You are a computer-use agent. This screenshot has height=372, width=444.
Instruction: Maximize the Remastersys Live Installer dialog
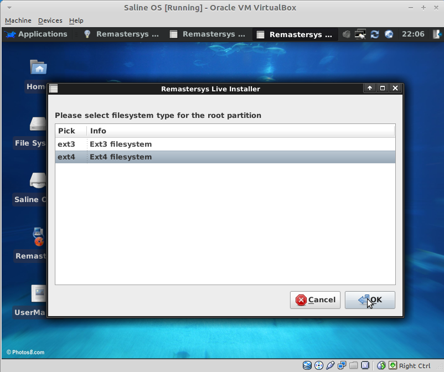[382, 88]
